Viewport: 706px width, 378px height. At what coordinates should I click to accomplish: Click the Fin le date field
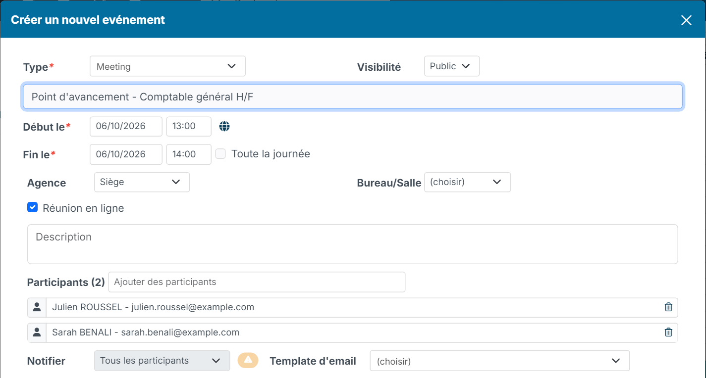coord(126,154)
